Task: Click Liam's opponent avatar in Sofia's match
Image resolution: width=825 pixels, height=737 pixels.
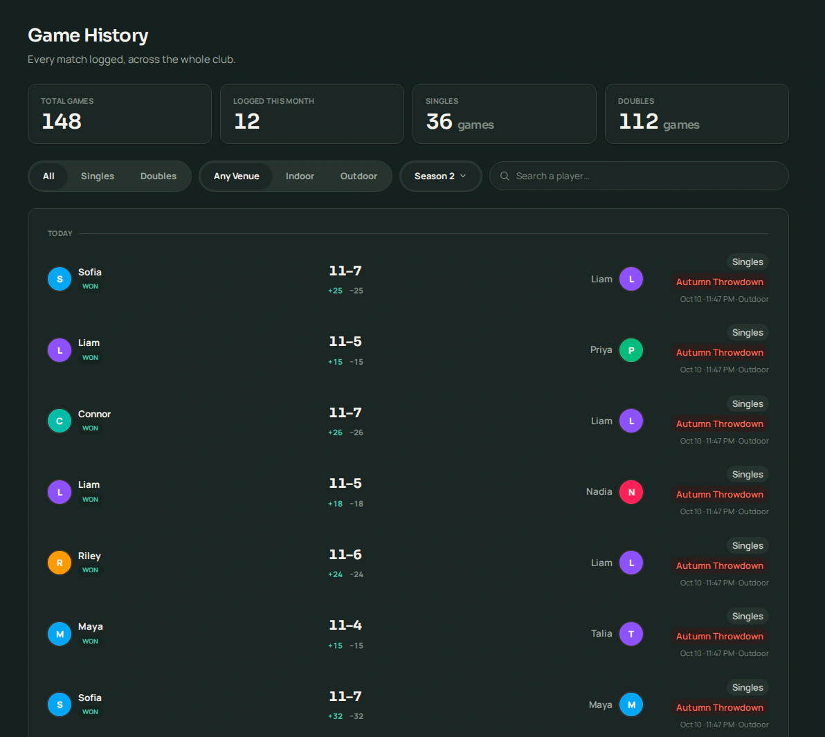Action: (631, 279)
